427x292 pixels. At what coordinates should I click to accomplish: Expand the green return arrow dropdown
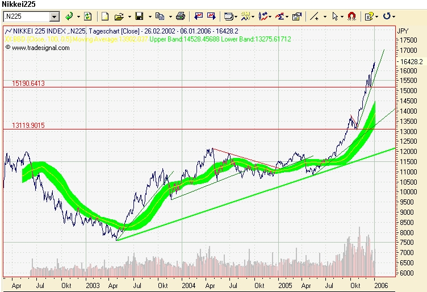click(x=78, y=17)
